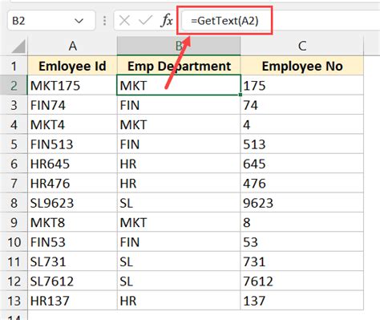This screenshot has width=380, height=320.
Task: Select cell containing HR476
Action: [72, 184]
